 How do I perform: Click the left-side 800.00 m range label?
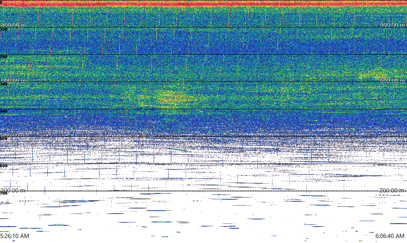point(13,24)
